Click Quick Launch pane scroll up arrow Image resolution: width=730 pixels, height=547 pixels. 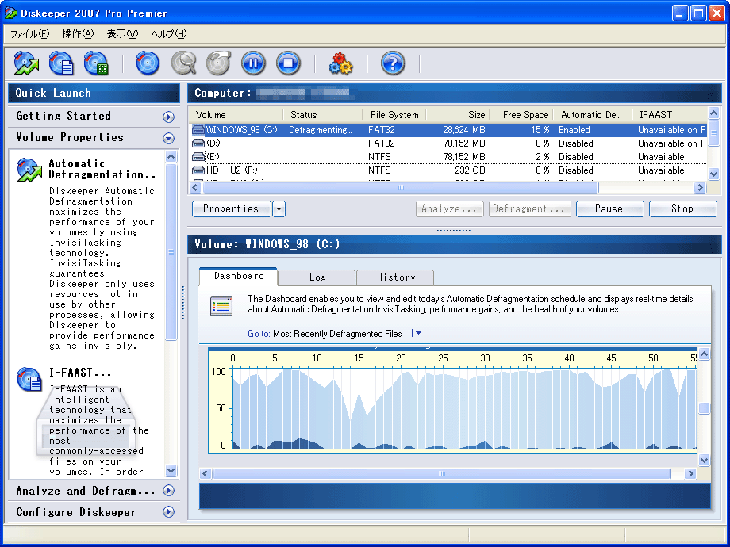tap(171, 157)
